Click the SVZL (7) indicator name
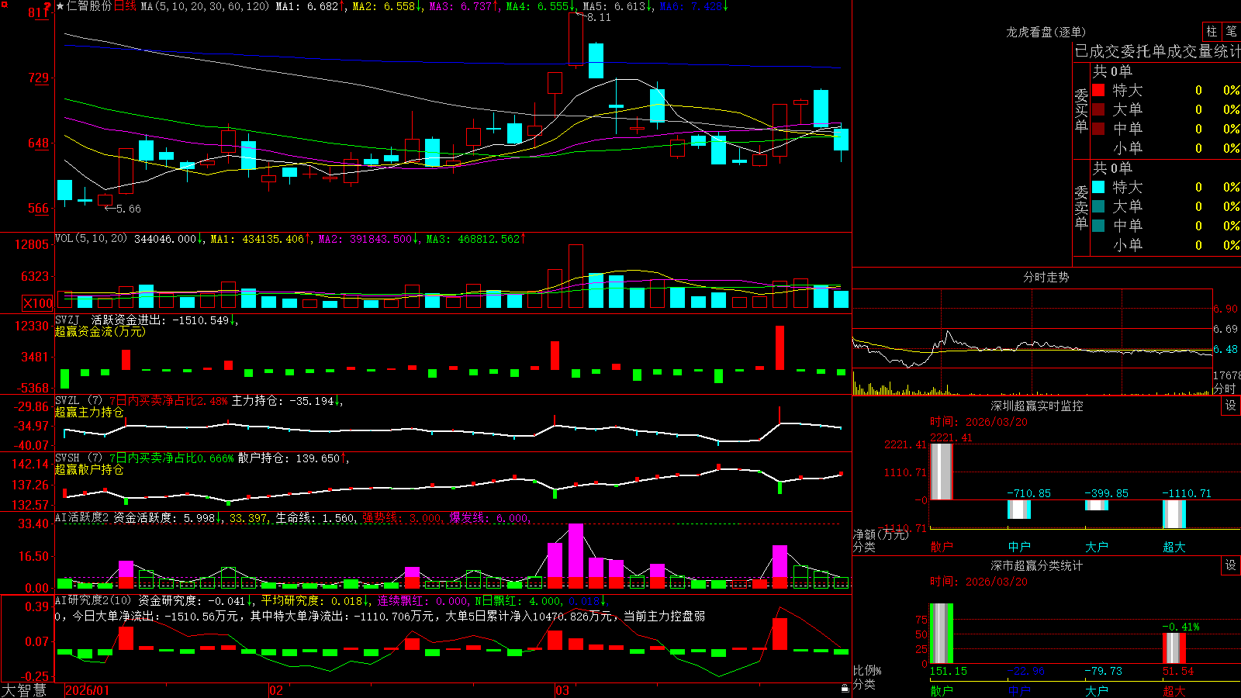1241x698 pixels. (x=78, y=400)
